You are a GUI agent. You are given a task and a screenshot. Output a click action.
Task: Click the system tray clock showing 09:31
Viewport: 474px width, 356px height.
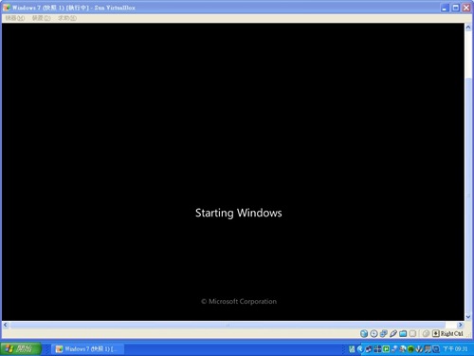(455, 349)
